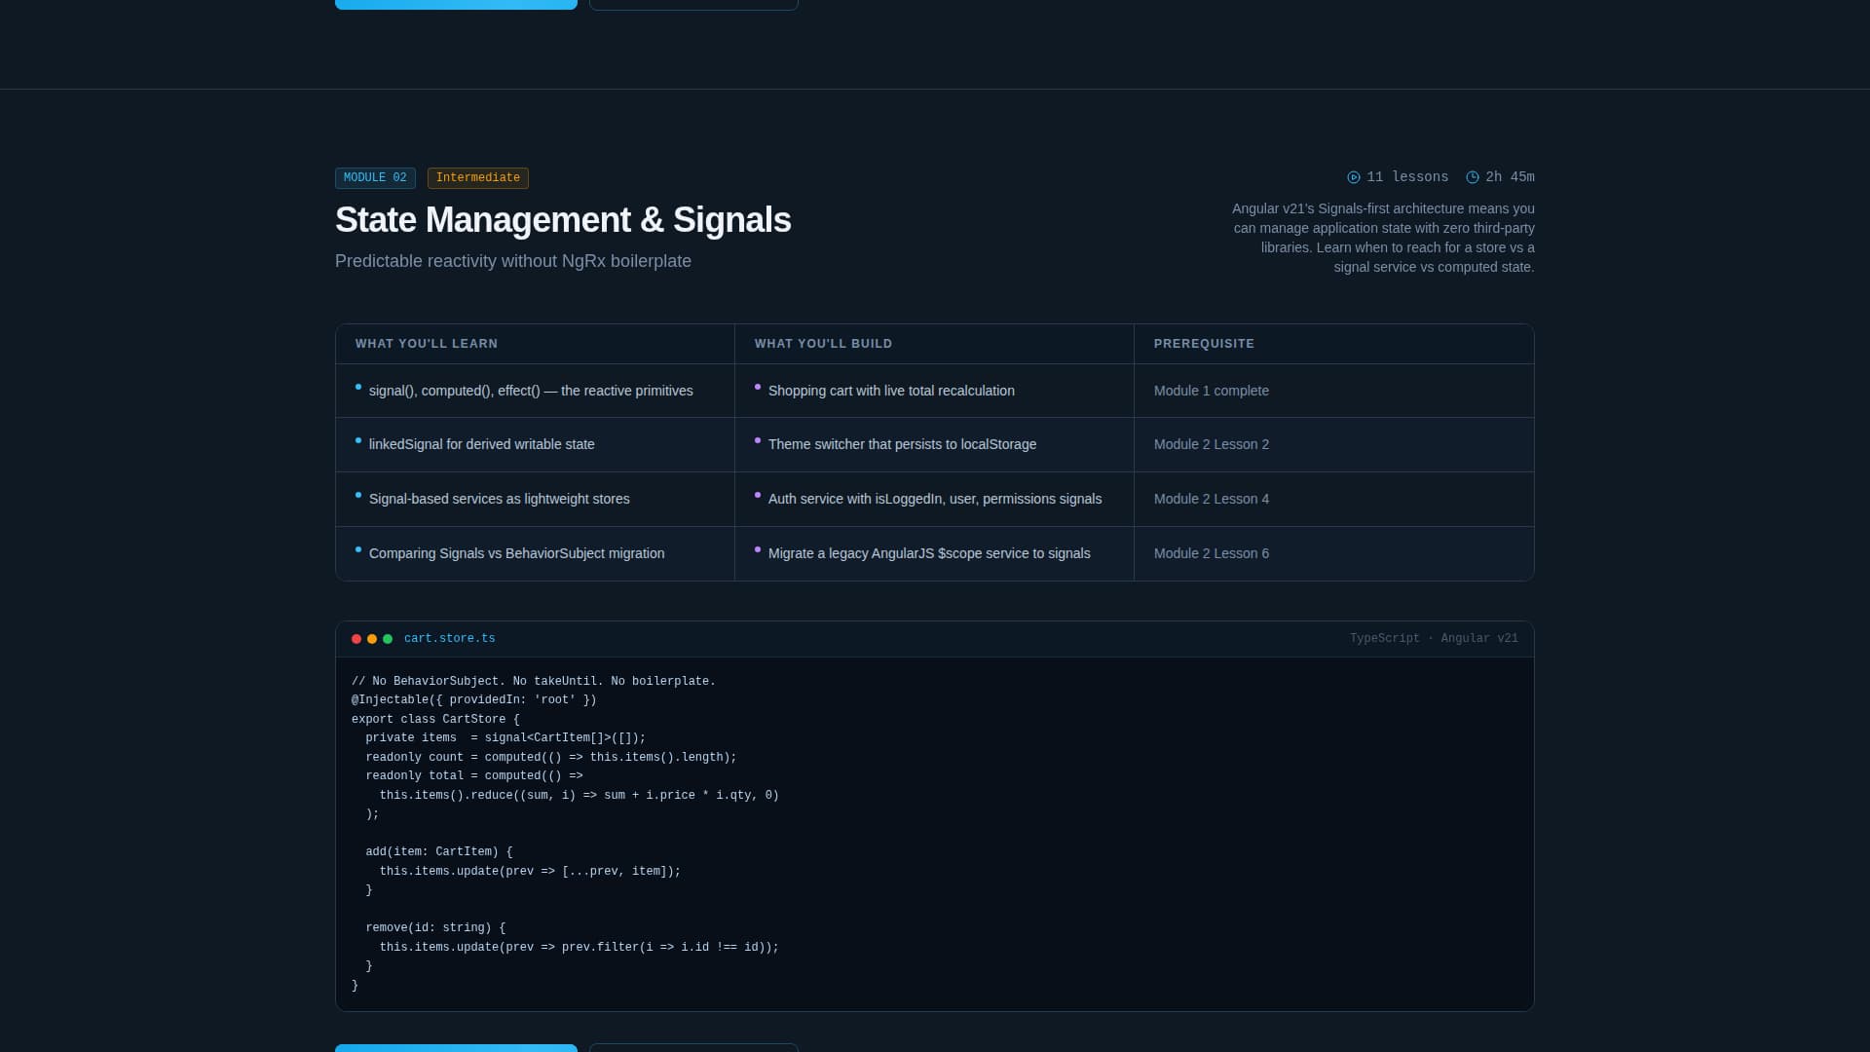Image resolution: width=1870 pixels, height=1052 pixels.
Task: Click the duration clock icon
Action: (x=1472, y=177)
